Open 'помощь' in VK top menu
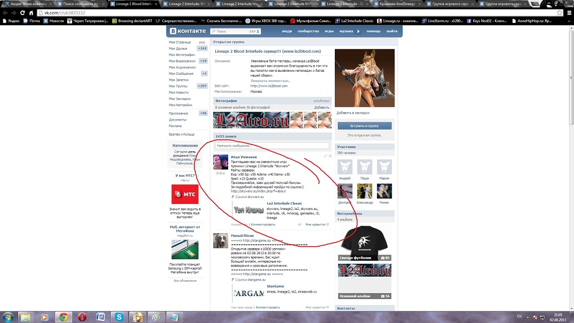574x323 pixels. (373, 31)
